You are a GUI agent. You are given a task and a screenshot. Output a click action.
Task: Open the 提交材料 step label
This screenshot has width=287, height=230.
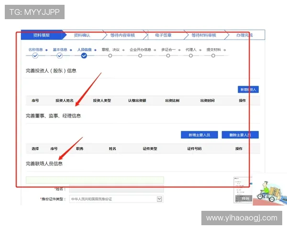click(214, 50)
